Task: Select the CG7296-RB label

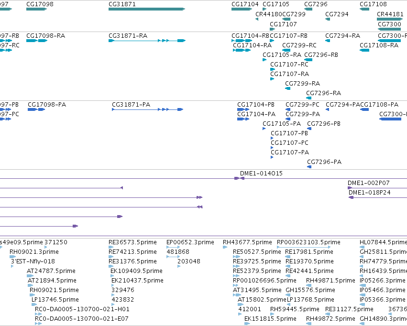Action: tap(321, 54)
